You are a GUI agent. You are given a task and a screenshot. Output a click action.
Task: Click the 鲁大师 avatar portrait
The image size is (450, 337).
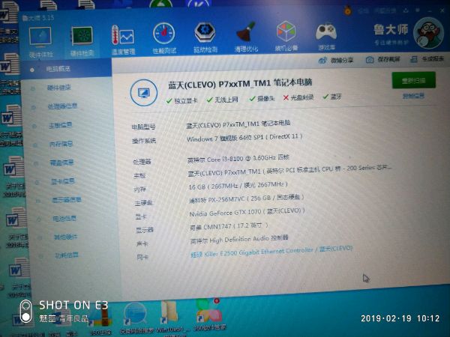click(x=428, y=33)
